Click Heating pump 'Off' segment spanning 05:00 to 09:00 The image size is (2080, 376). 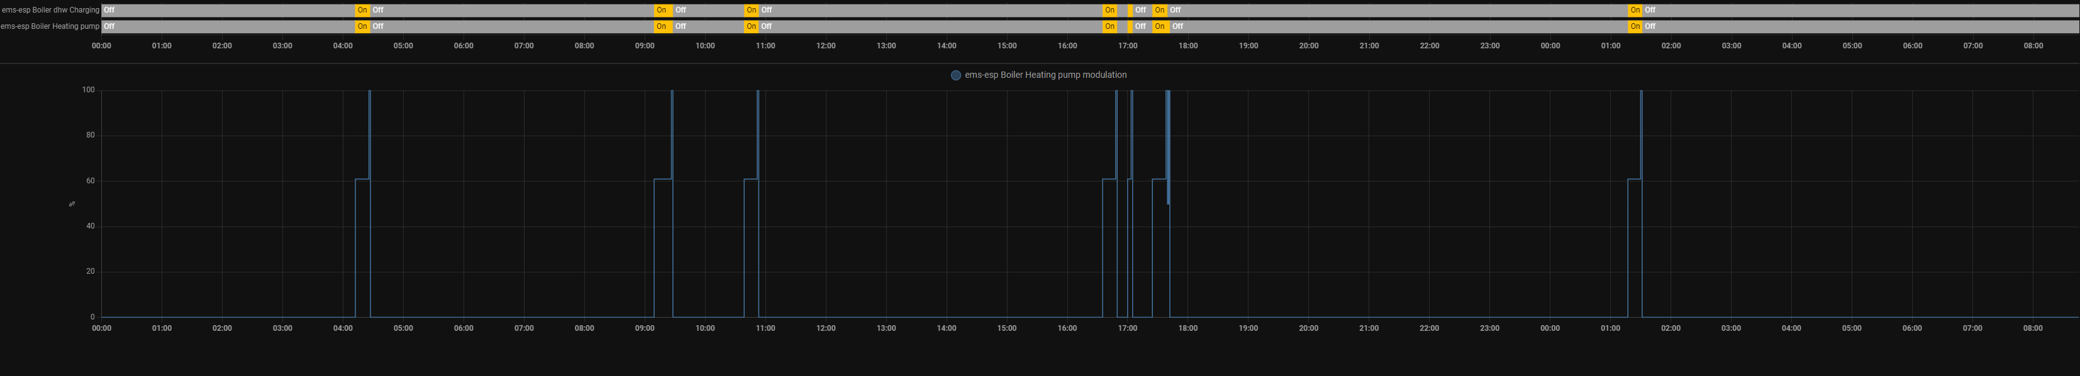tap(512, 26)
